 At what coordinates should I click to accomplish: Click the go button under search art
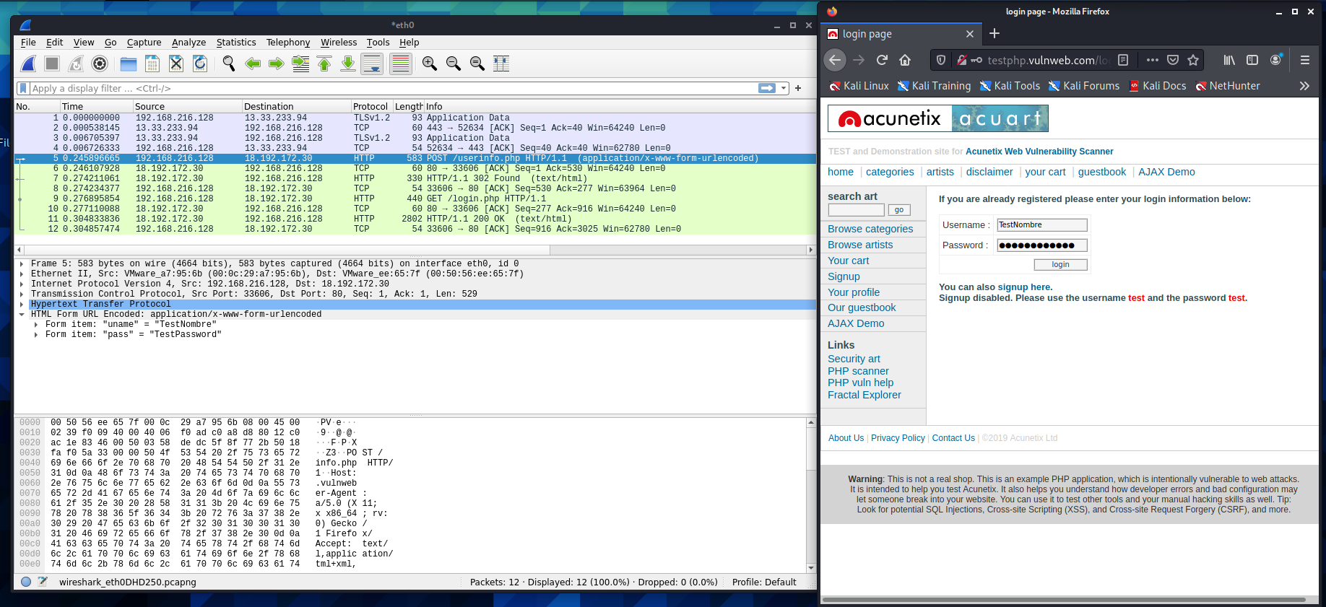point(899,210)
